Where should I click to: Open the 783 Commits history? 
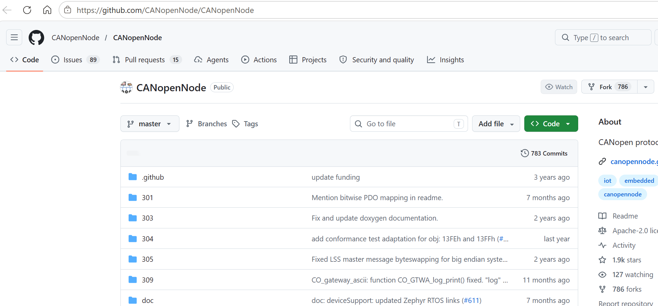(544, 153)
